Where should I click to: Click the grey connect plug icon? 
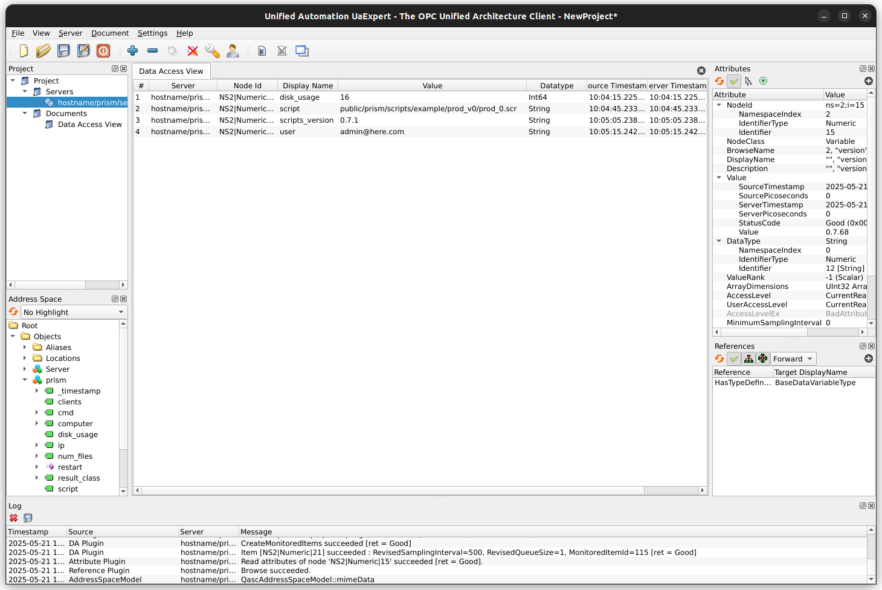[x=173, y=51]
